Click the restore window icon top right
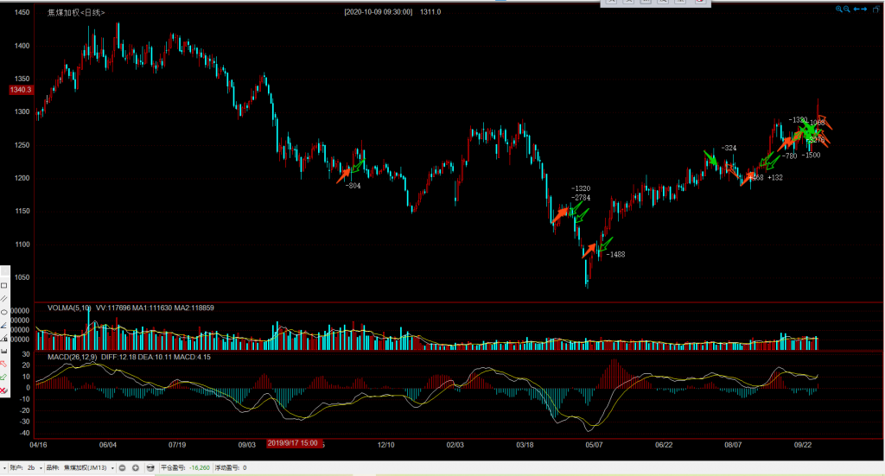 click(875, 9)
